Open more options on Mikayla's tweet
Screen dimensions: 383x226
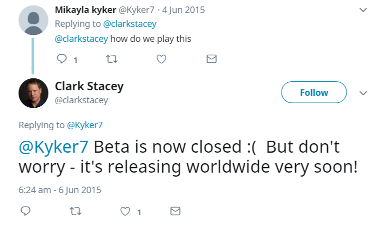pyautogui.click(x=363, y=9)
